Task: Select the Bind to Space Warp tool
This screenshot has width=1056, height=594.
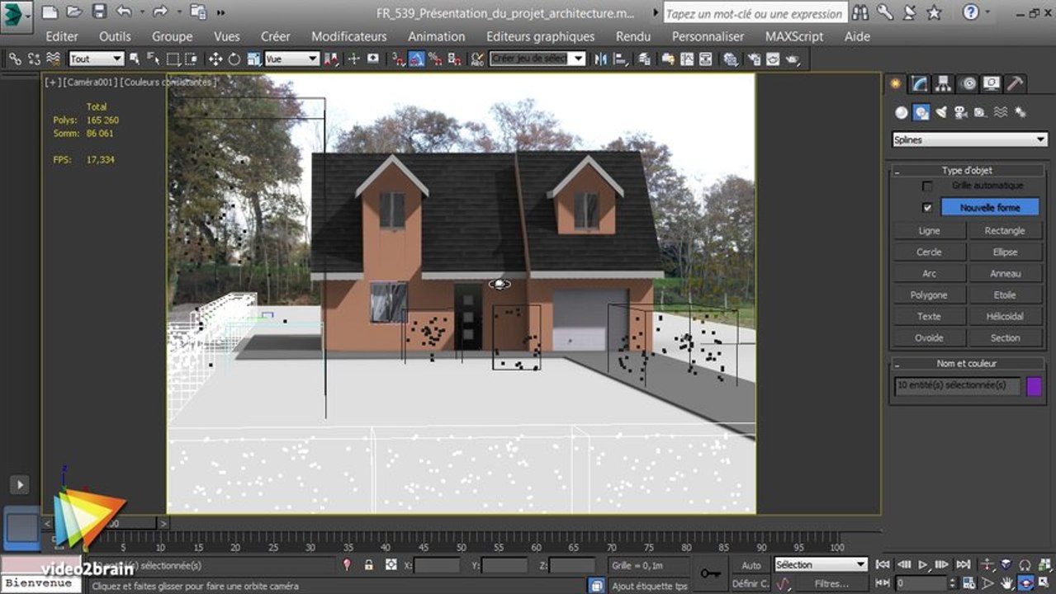Action: pyautogui.click(x=54, y=59)
